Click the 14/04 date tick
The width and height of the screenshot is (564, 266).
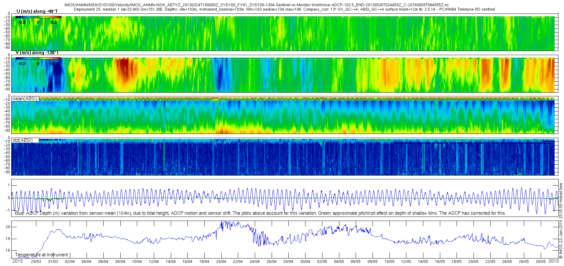(x=170, y=262)
